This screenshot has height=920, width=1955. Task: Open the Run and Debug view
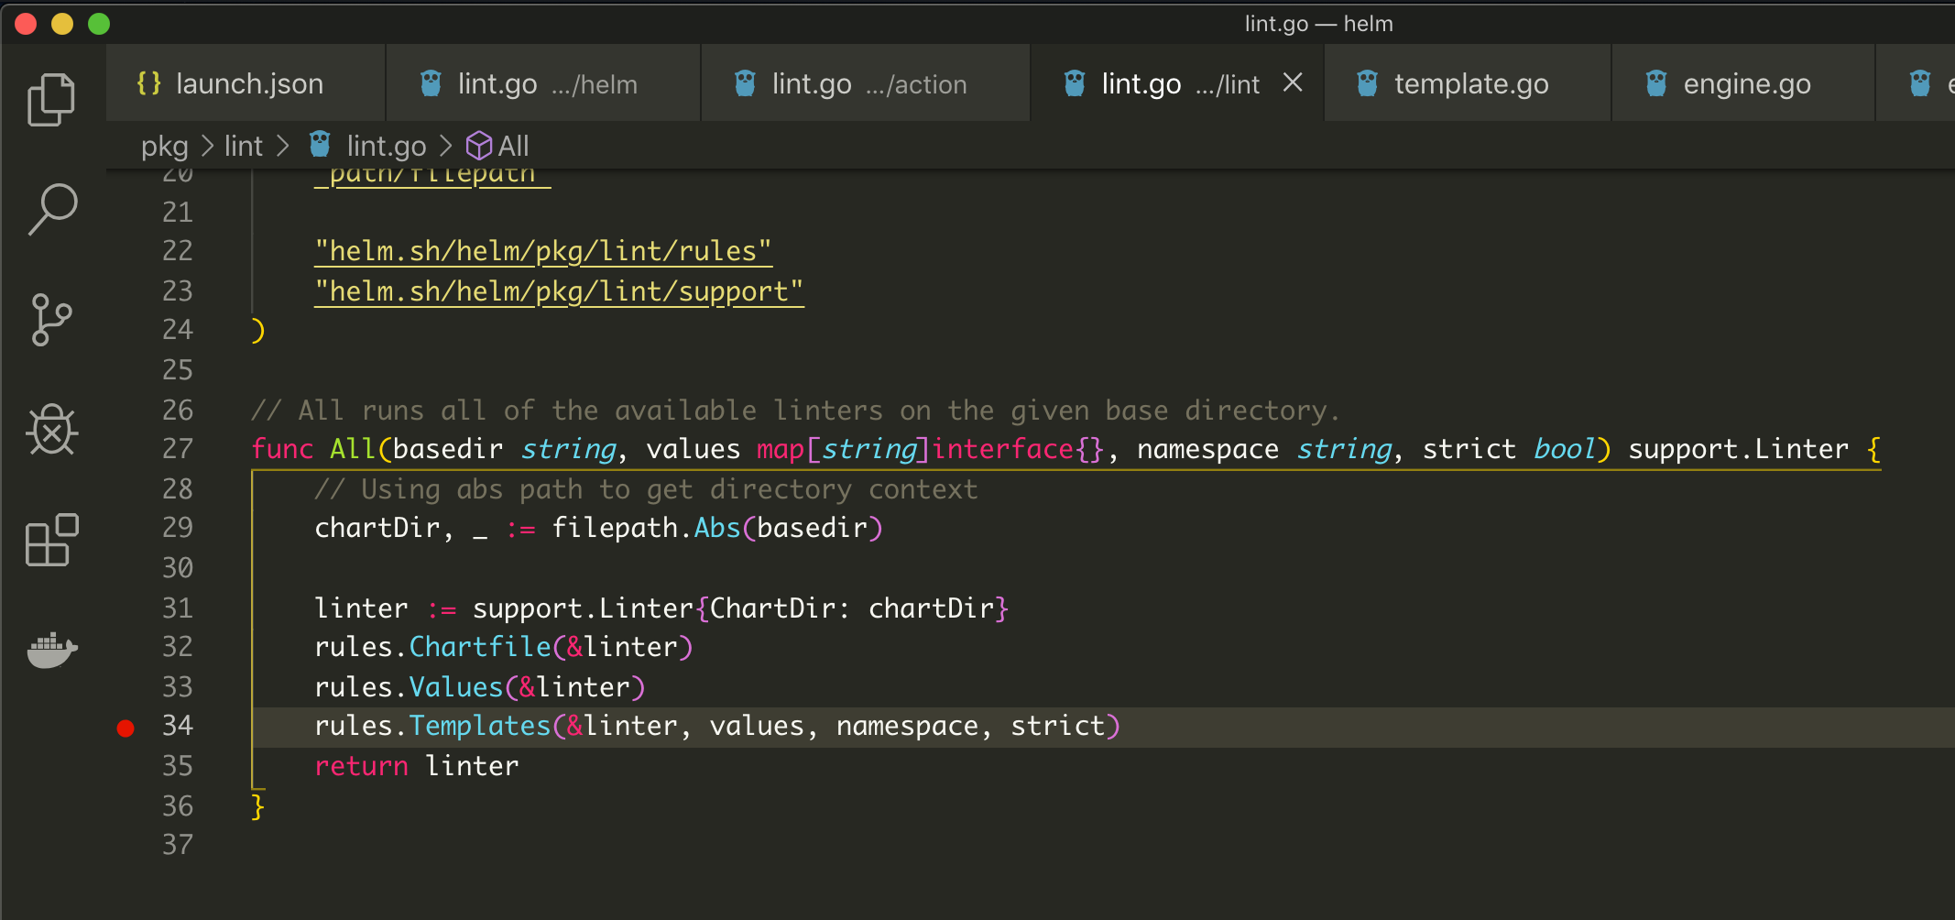[x=52, y=430]
